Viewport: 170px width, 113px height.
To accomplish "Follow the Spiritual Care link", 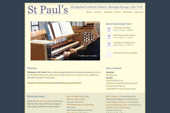I will coord(83,75).
